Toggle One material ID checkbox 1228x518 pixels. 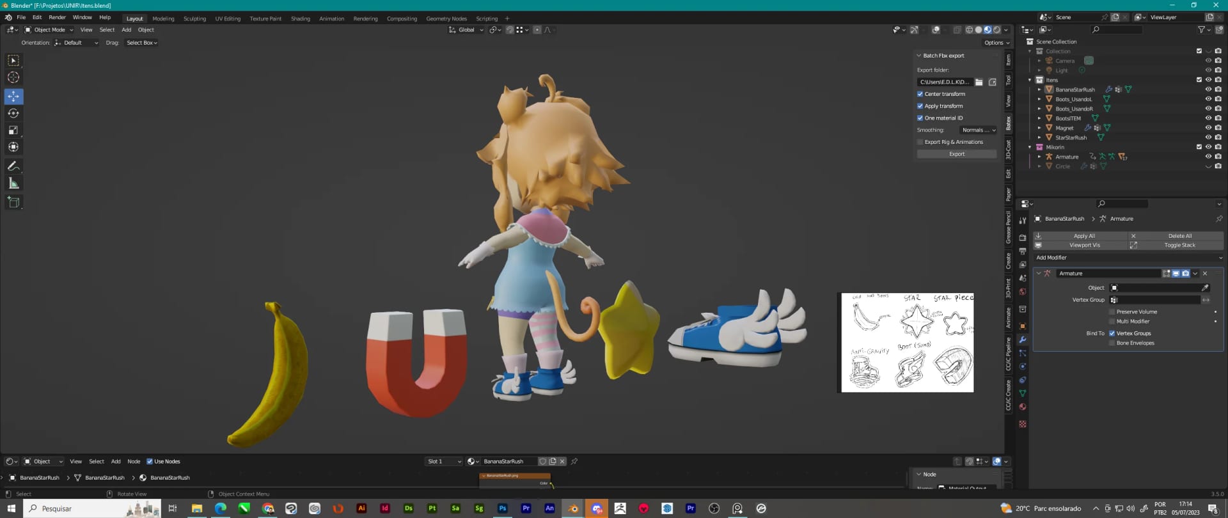(x=920, y=118)
